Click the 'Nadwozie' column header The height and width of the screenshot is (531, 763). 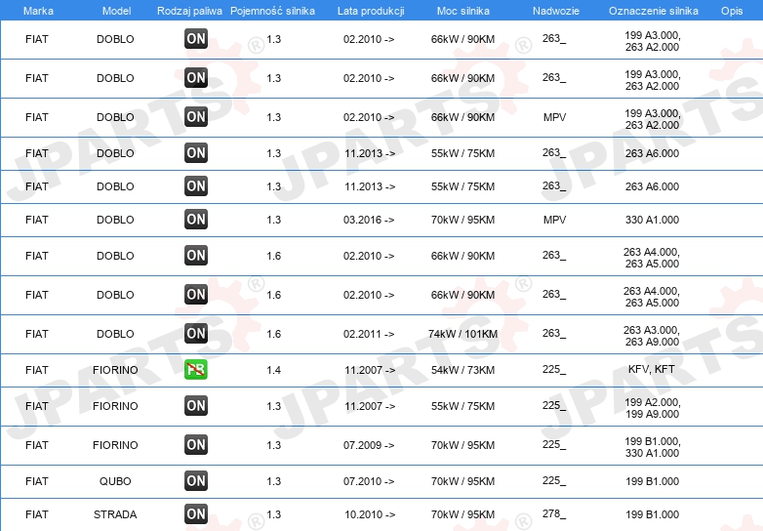(x=556, y=11)
